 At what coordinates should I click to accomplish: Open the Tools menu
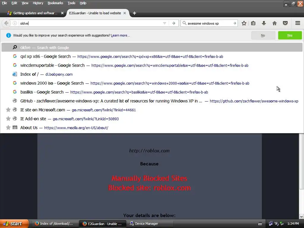[x=71, y=3]
